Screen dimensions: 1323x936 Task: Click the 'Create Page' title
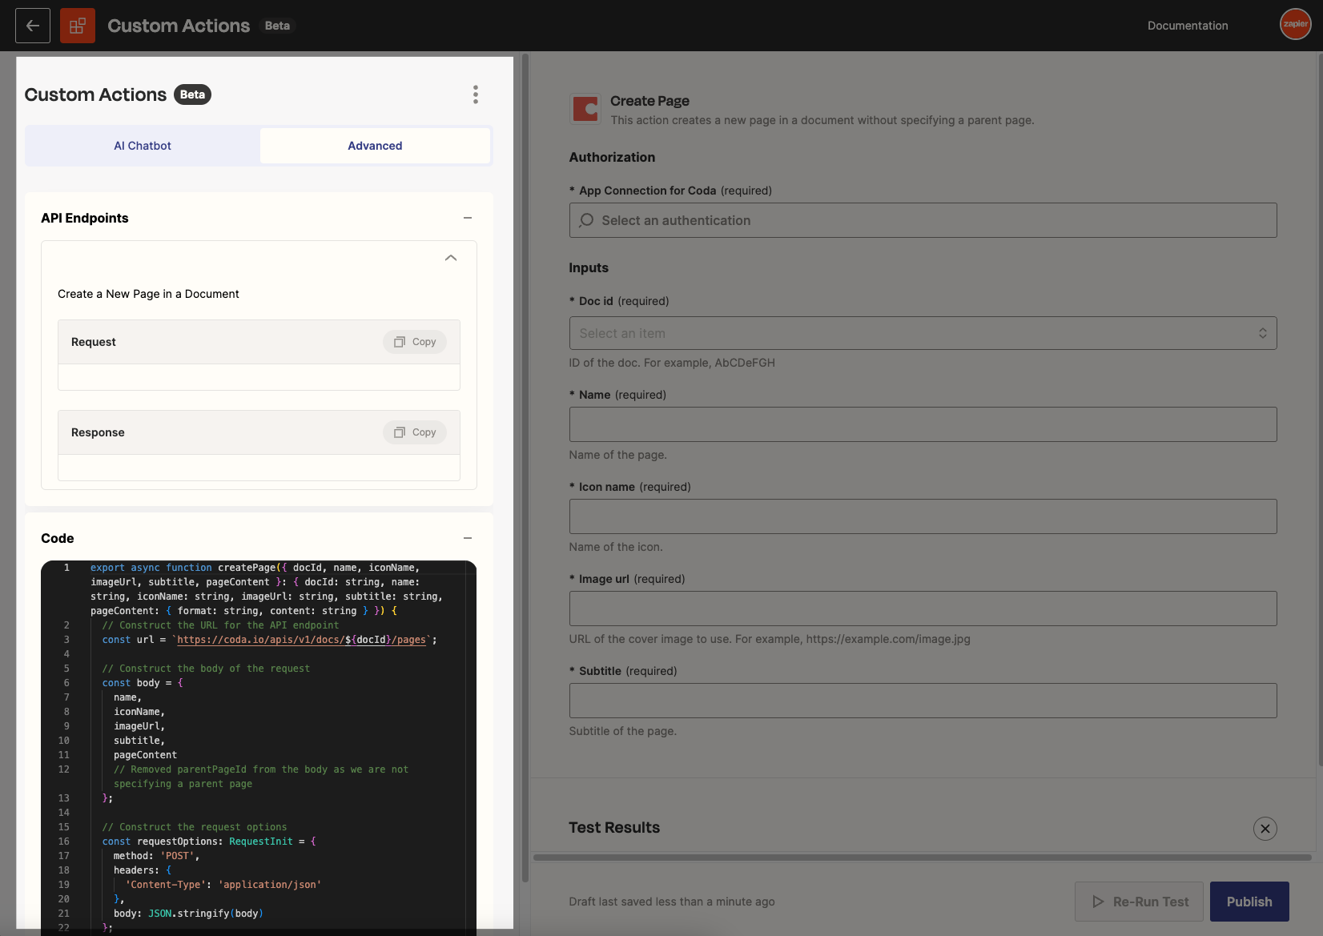click(649, 101)
